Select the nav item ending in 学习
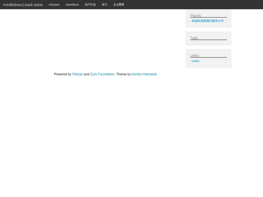The width and height of the screenshot is (263, 197). tap(105, 5)
